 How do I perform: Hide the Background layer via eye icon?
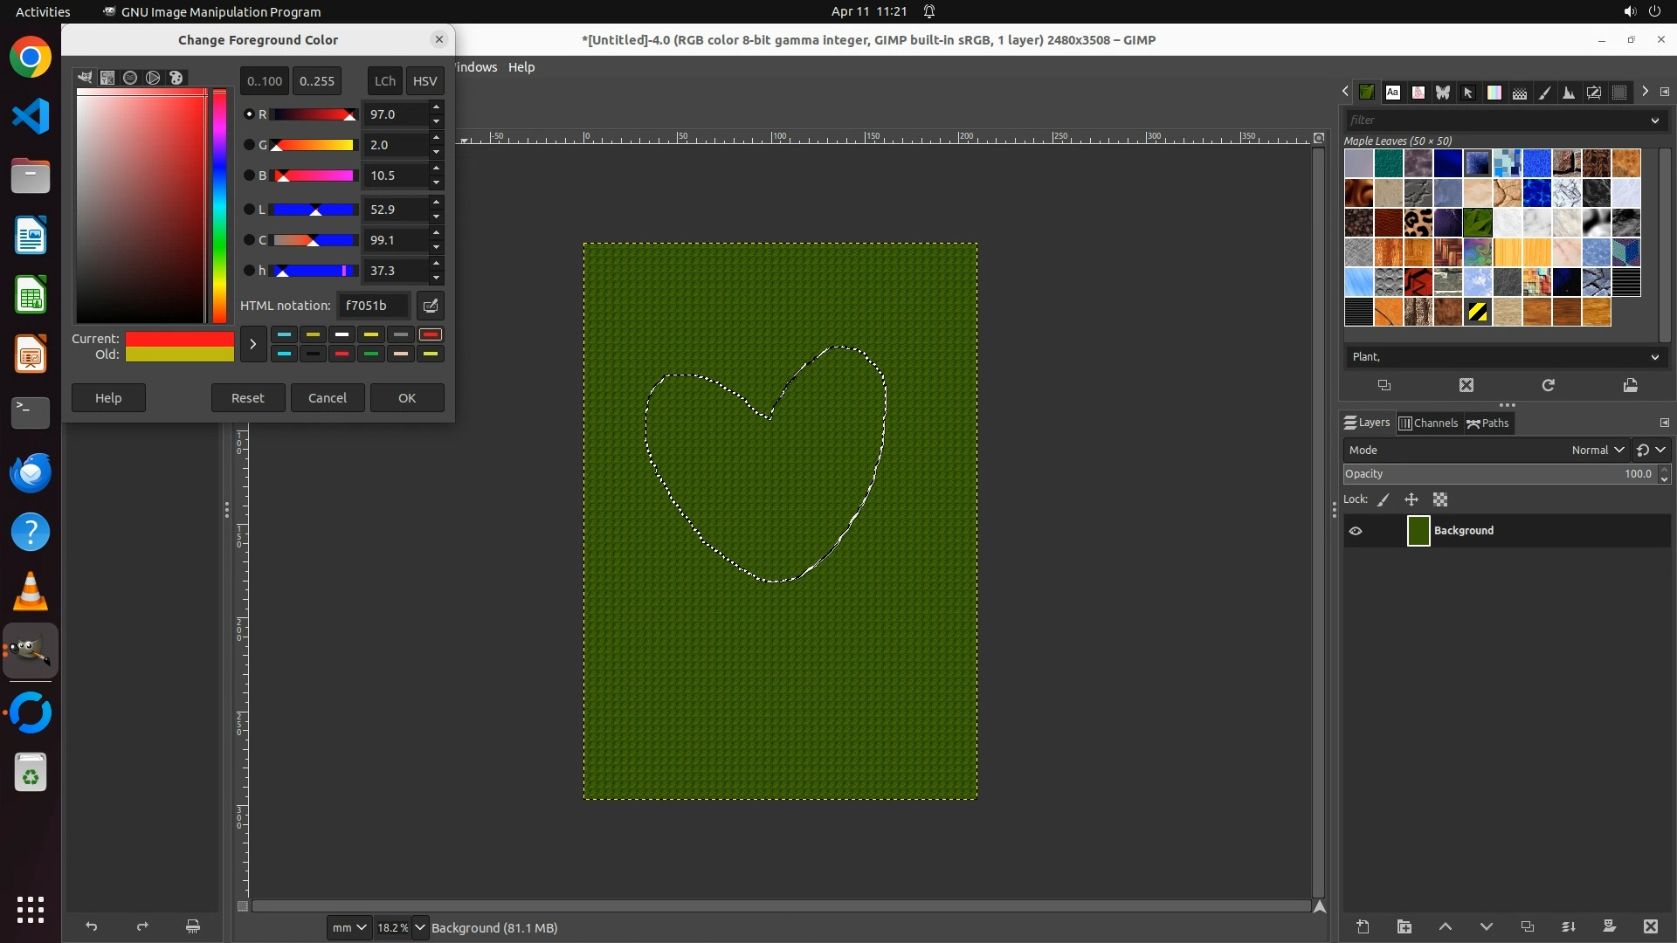click(x=1356, y=531)
